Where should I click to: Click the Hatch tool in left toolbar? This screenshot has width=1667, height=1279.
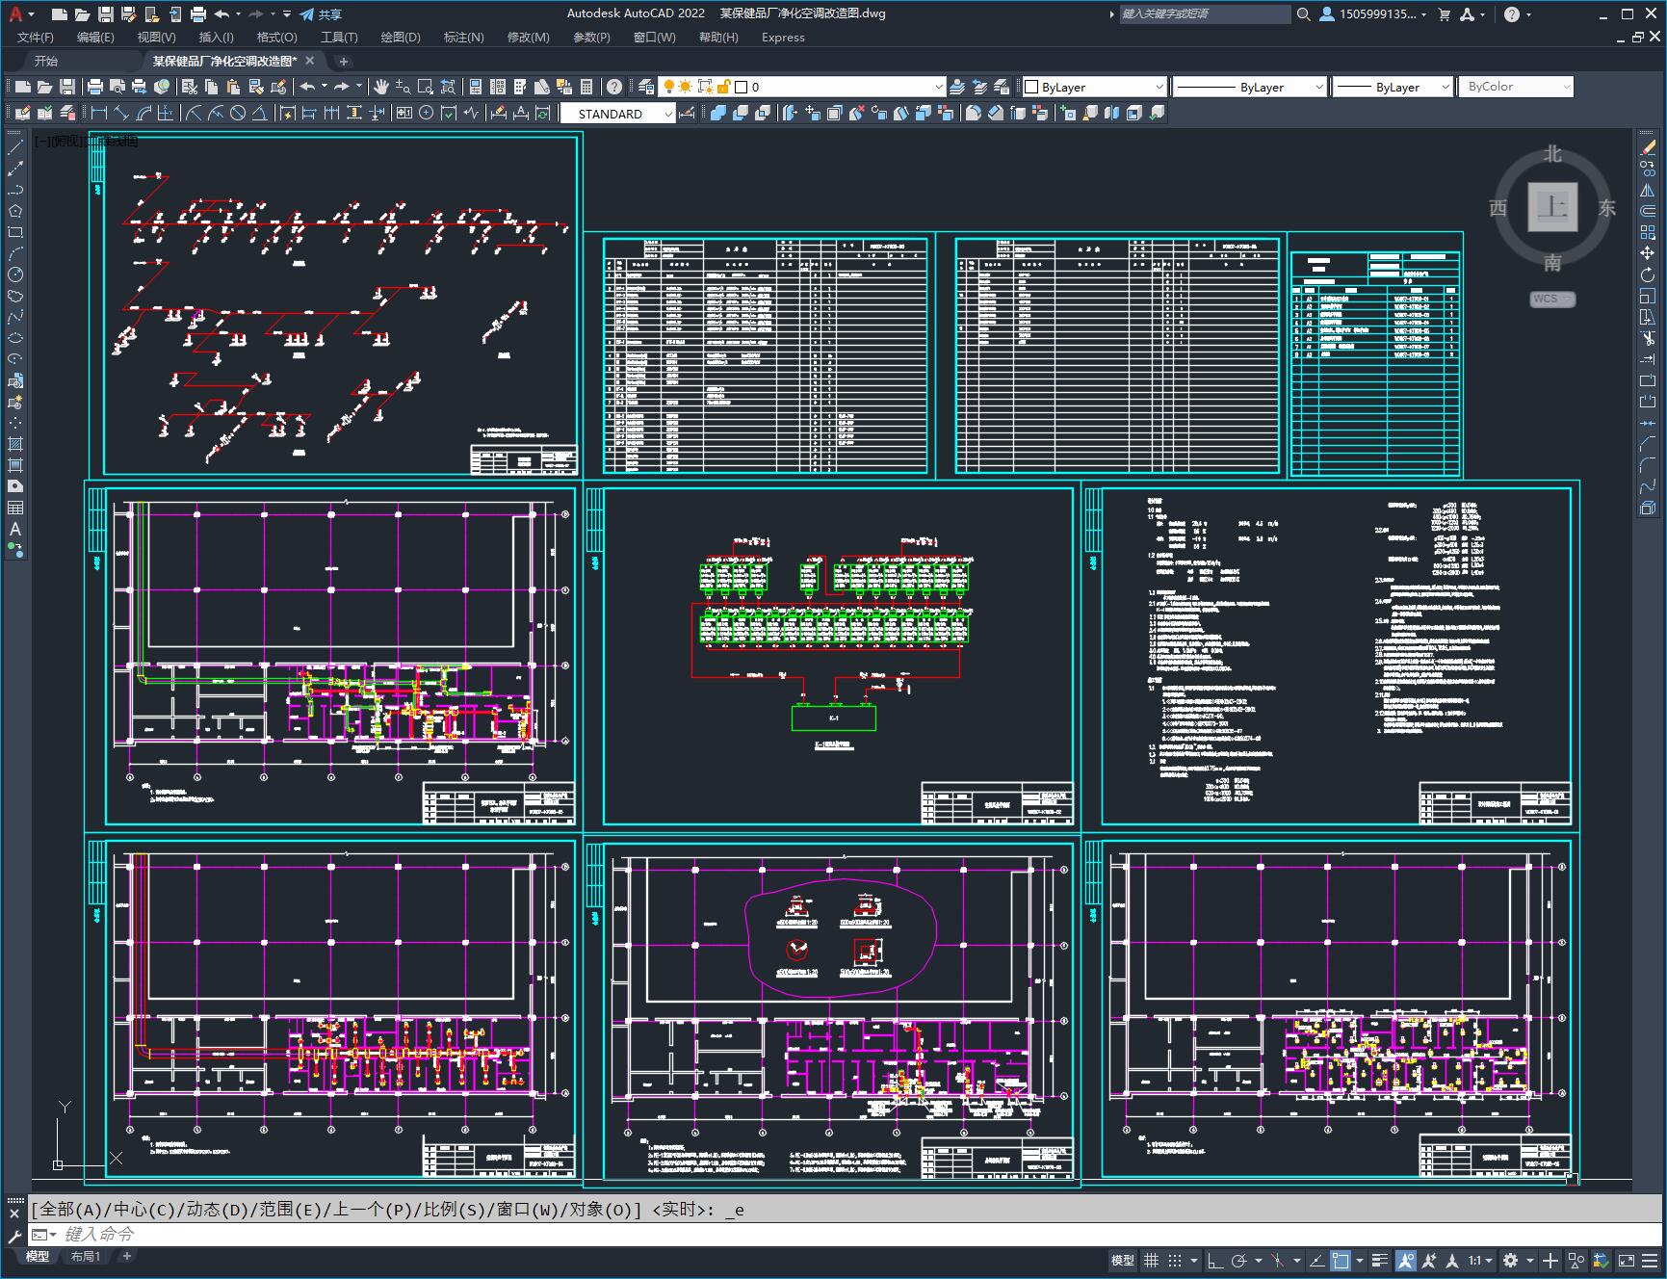15,444
